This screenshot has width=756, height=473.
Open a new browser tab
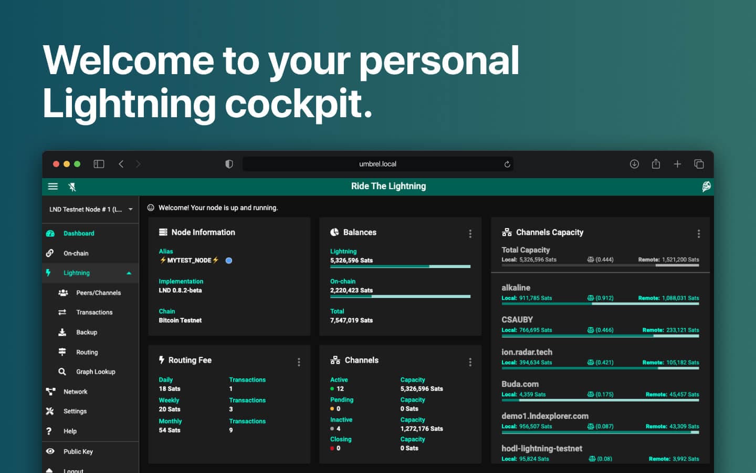click(x=677, y=164)
